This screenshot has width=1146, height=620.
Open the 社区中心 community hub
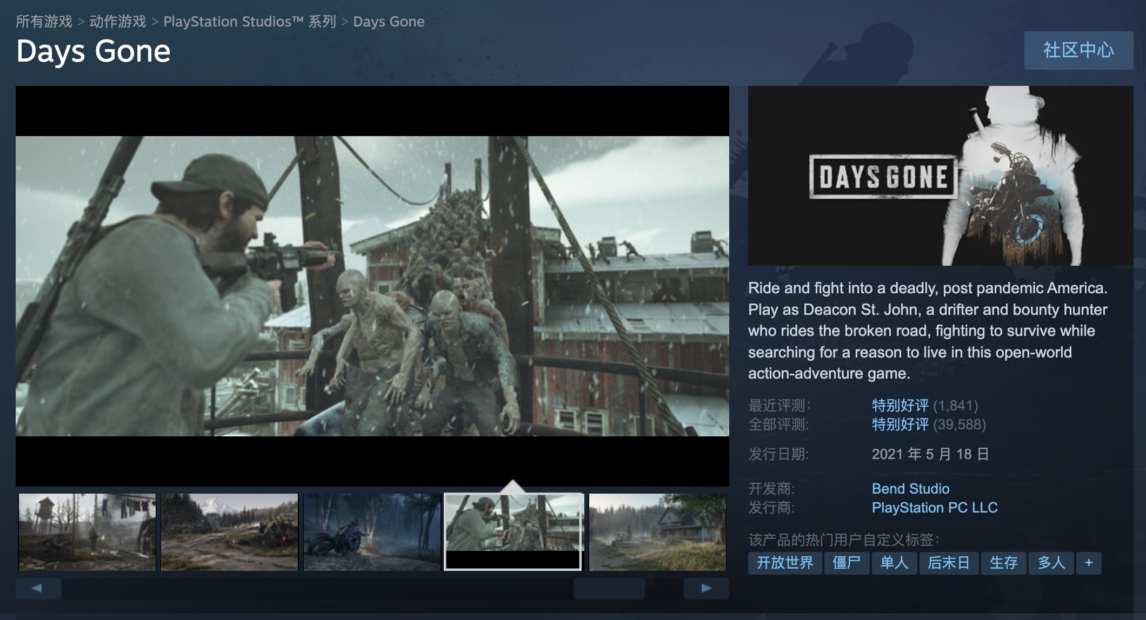coord(1078,50)
